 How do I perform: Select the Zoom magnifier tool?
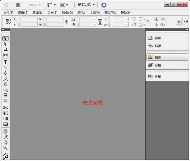(5, 148)
